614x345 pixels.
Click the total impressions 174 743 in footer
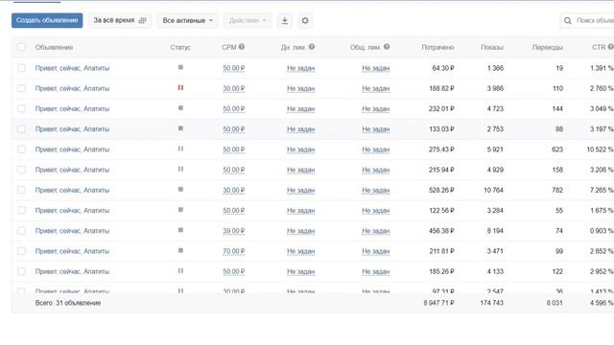coord(492,303)
